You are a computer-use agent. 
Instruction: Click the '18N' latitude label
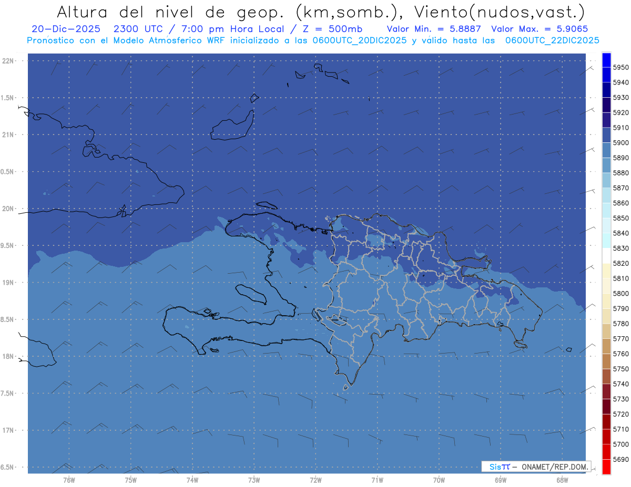click(8, 357)
